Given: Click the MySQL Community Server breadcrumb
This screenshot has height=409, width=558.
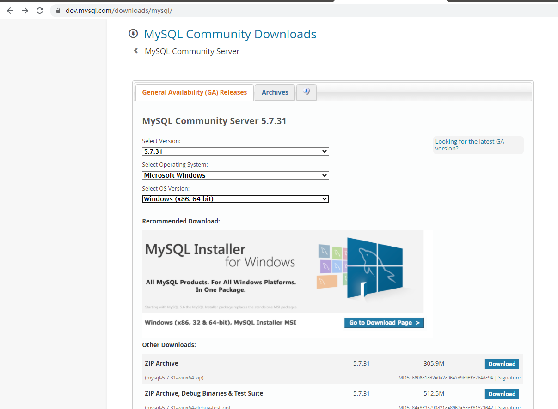Looking at the screenshot, I should 192,51.
